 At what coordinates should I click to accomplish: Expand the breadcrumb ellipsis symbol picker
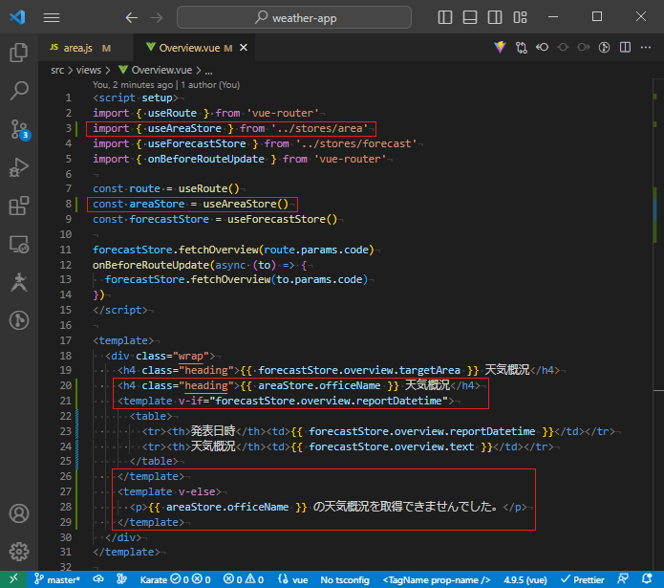coord(209,71)
